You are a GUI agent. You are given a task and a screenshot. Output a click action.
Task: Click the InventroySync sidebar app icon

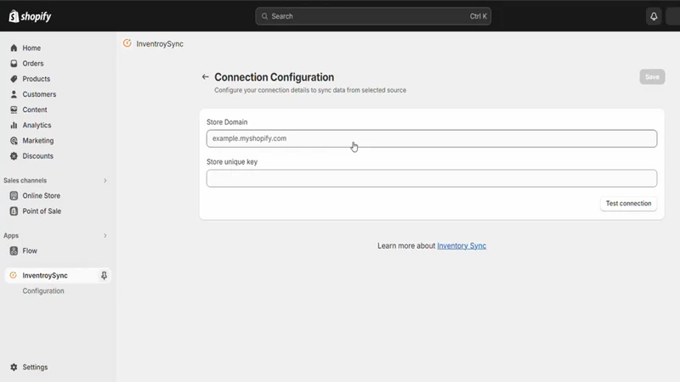coord(14,275)
